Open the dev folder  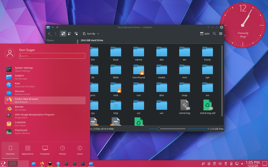click(161, 53)
